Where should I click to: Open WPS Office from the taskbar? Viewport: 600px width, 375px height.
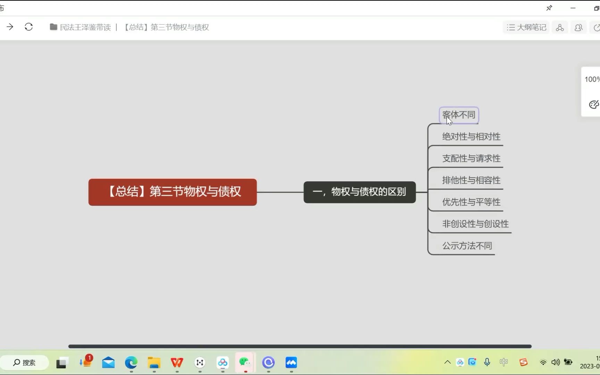pyautogui.click(x=177, y=363)
